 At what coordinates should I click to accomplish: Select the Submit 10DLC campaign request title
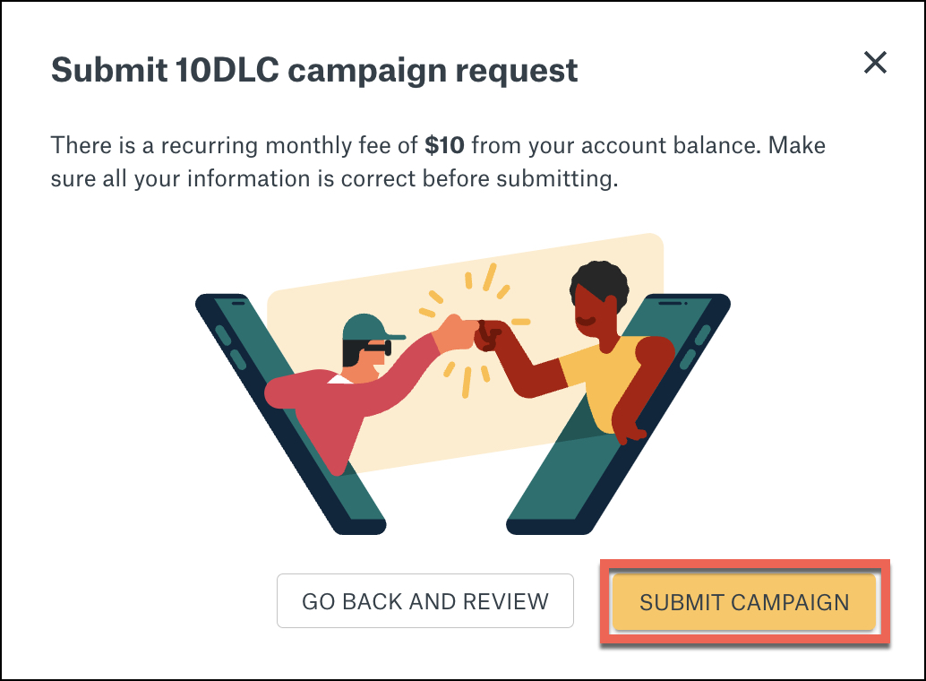(315, 70)
